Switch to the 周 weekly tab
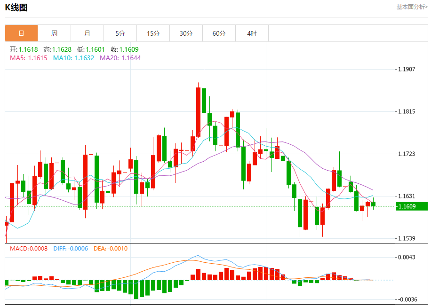This screenshot has height=306, width=431. click(x=54, y=33)
